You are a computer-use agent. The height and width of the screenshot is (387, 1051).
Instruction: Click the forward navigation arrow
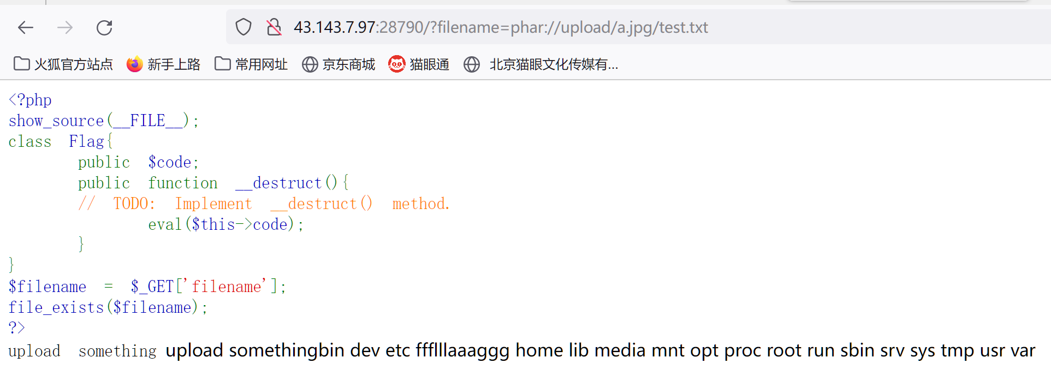[x=65, y=27]
